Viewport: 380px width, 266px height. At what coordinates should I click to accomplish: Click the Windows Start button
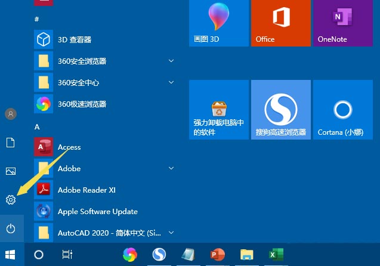pyautogui.click(x=10, y=255)
